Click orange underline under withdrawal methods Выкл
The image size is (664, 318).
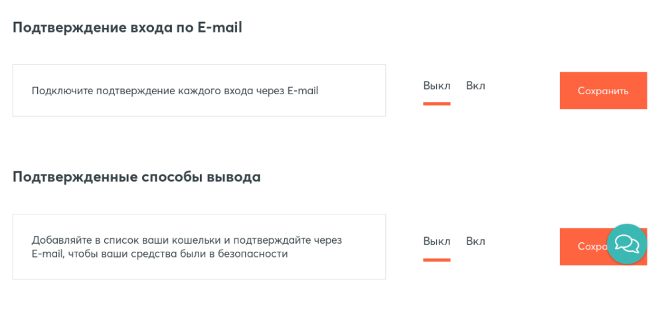(x=436, y=260)
